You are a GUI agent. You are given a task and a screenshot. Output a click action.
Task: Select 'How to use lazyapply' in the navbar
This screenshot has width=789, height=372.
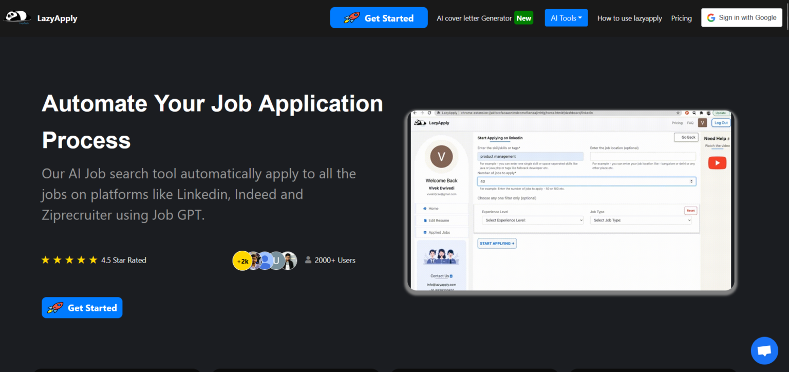point(629,18)
